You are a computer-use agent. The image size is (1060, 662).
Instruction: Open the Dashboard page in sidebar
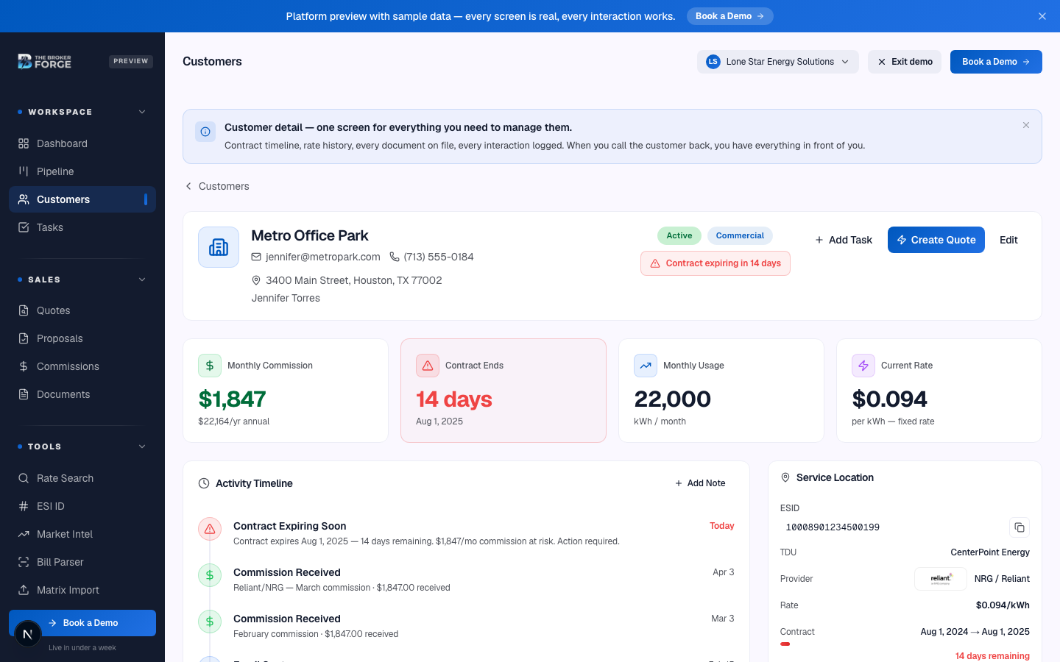pos(82,143)
